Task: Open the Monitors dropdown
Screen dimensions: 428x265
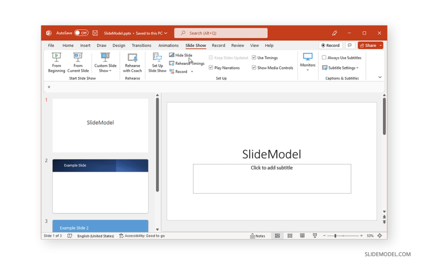Action: pyautogui.click(x=307, y=62)
